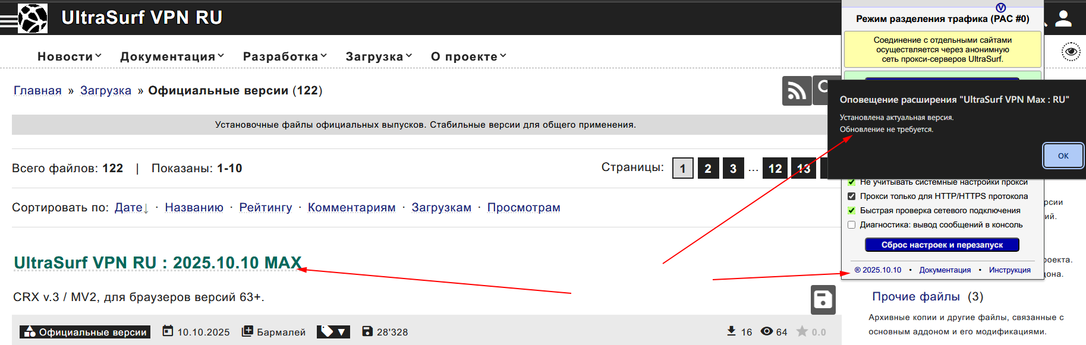Image resolution: width=1086 pixels, height=345 pixels.
Task: Click the date 10.10.2025
Action: click(x=203, y=332)
